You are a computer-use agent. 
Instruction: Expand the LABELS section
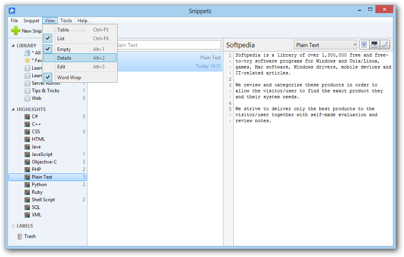14,226
